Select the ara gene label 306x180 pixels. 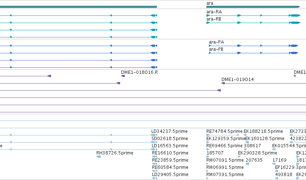click(210, 3)
